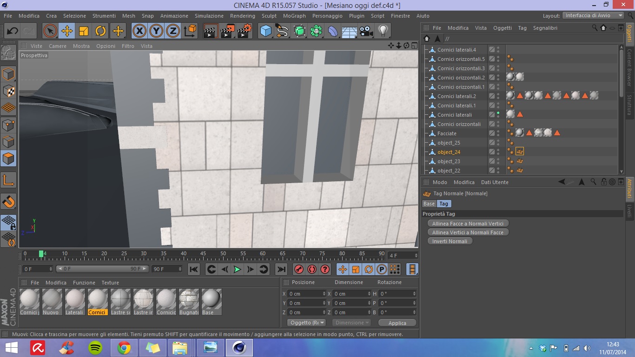Open the MoGraph menu

pyautogui.click(x=294, y=16)
